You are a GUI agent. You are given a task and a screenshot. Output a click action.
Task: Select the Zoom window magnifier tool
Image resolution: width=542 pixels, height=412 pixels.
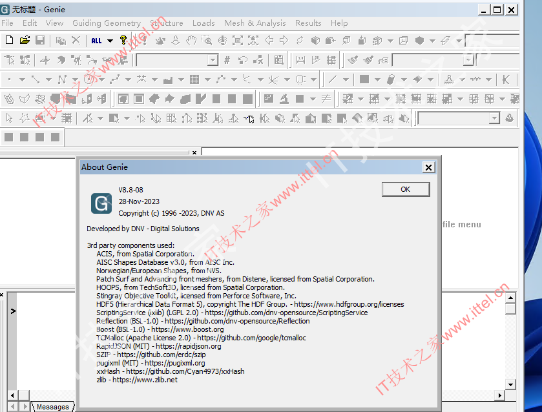pos(207,41)
